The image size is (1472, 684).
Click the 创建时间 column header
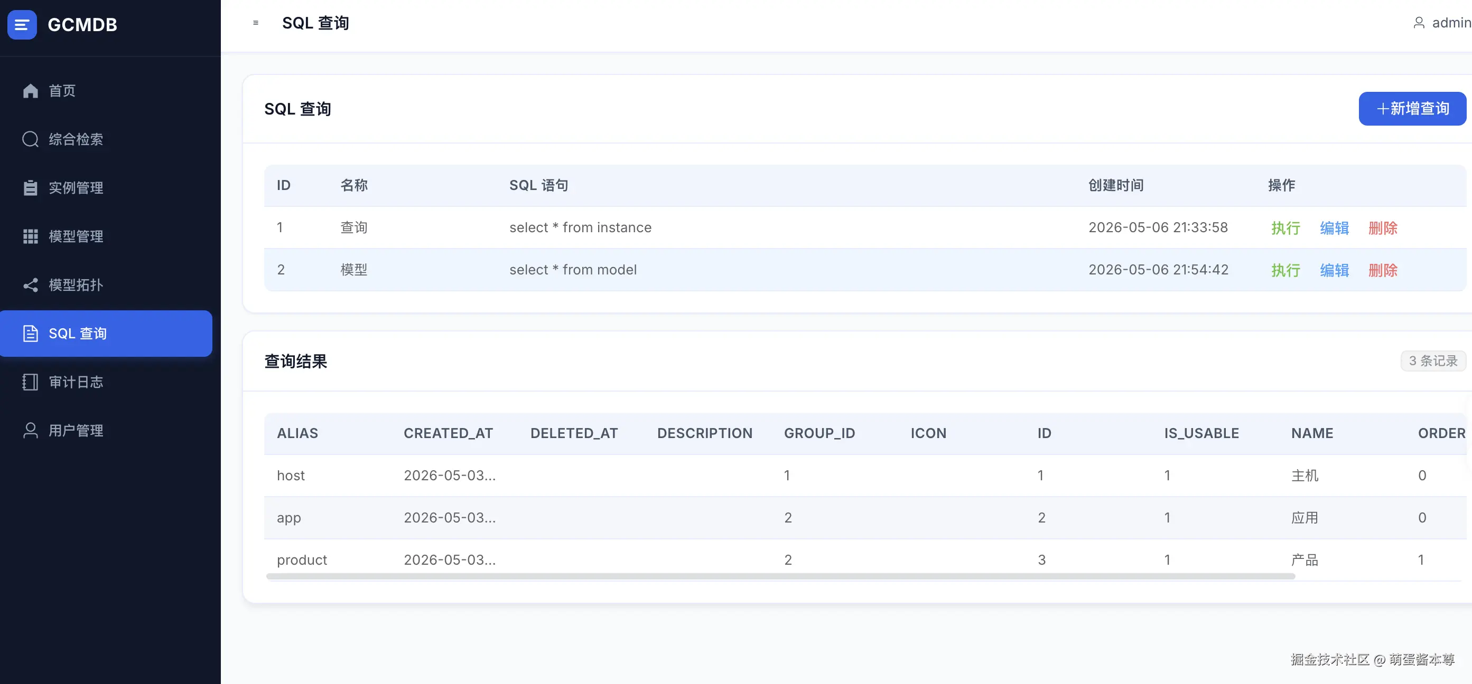[x=1115, y=185]
